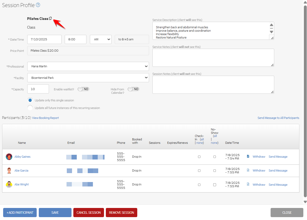Image resolution: width=307 pixels, height=220 pixels.
Task: Send Message to Abe Garcia
Action: coord(278,170)
